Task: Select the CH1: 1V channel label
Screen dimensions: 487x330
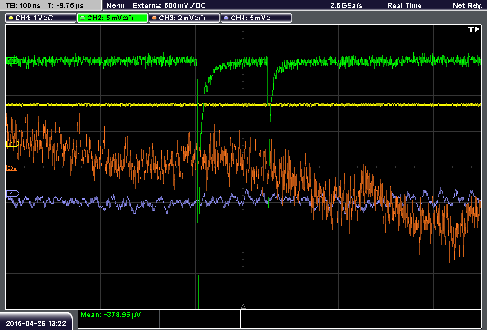Action: (41, 18)
